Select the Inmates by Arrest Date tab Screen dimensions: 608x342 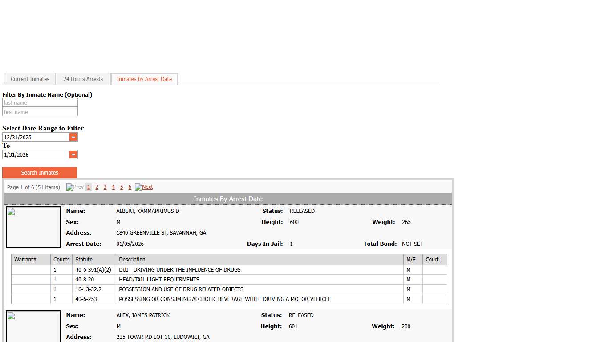[144, 79]
